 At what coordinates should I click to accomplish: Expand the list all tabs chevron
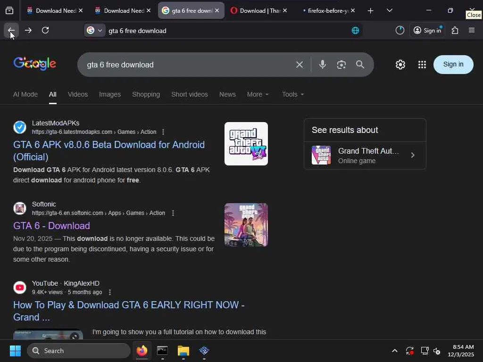pos(389,11)
